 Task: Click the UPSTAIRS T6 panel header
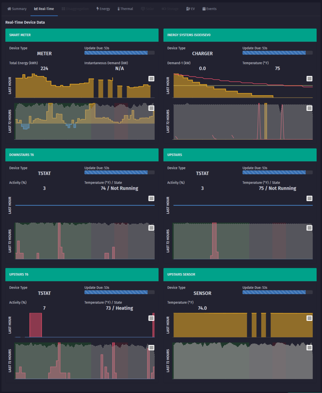(82, 274)
